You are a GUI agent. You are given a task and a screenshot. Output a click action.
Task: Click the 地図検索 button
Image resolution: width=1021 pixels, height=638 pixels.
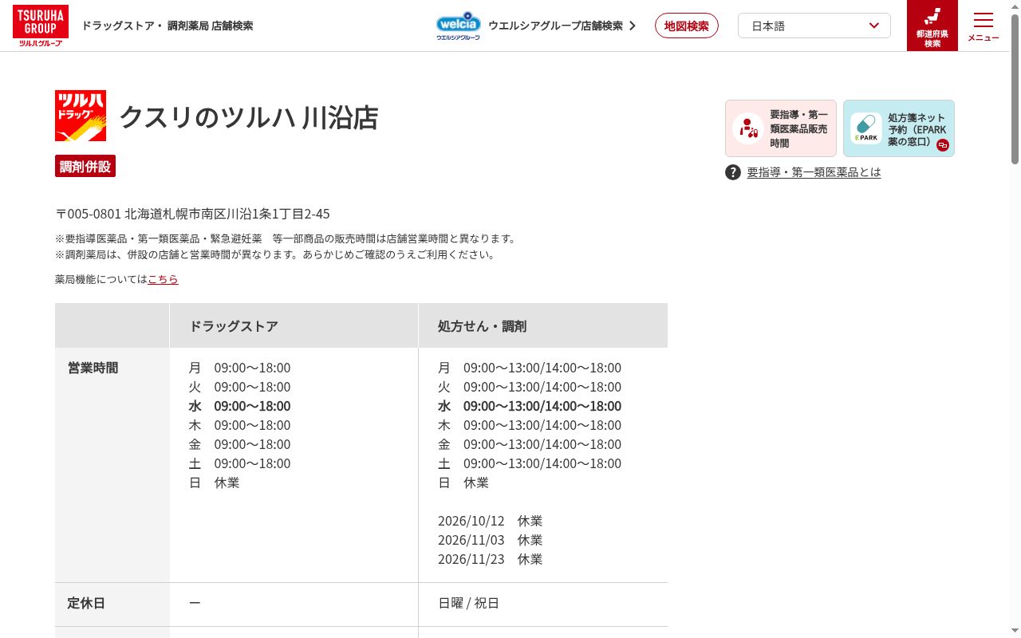[x=687, y=26]
